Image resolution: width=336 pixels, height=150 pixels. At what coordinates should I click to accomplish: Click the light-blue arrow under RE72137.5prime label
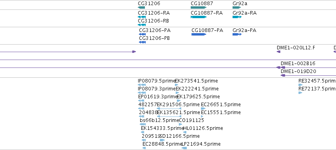(x=300, y=93)
